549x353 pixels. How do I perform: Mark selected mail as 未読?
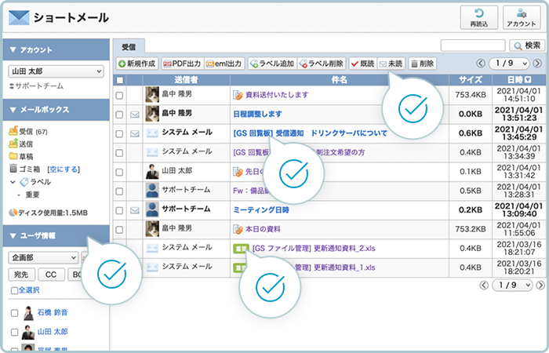[391, 64]
